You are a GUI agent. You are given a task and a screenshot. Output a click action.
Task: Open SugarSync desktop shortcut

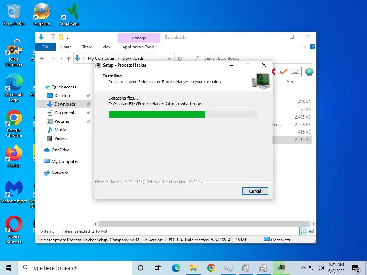point(70,14)
